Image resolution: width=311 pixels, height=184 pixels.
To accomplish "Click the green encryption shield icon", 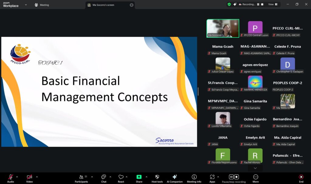I will pyautogui.click(x=229, y=5).
